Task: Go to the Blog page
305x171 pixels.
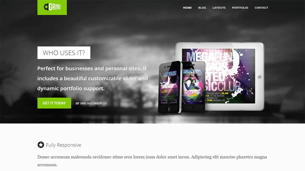Action: [202, 8]
